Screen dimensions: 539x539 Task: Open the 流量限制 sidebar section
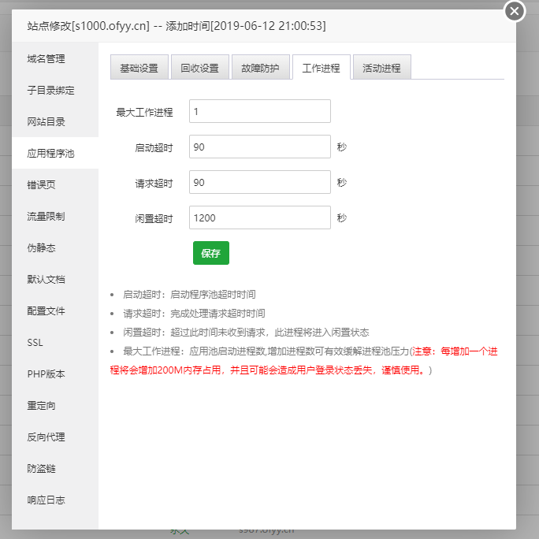[x=55, y=217]
